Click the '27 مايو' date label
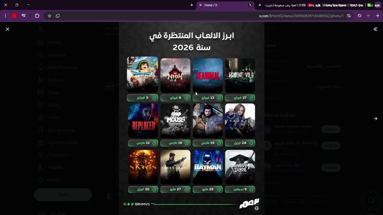This screenshot has height=215, width=383. (x=175, y=189)
